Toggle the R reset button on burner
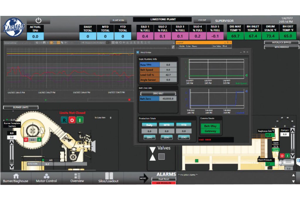This screenshot has width=300, height=200. (x=64, y=120)
